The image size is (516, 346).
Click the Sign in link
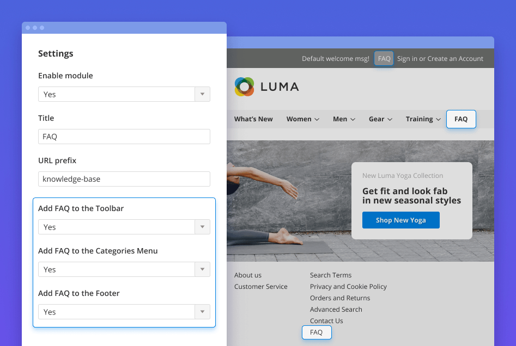(407, 59)
